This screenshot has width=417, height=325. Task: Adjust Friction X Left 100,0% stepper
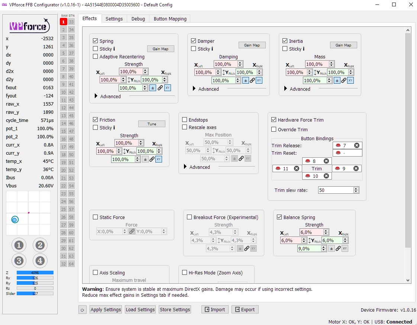[119, 151]
